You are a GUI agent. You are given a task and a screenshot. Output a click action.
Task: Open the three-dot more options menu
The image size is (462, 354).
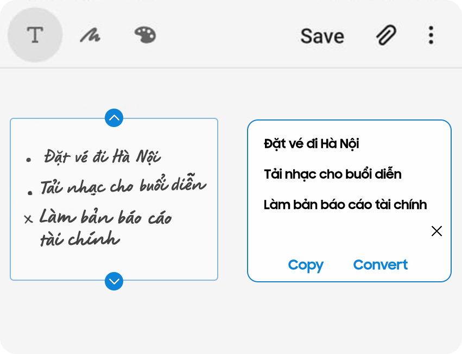pyautogui.click(x=431, y=35)
